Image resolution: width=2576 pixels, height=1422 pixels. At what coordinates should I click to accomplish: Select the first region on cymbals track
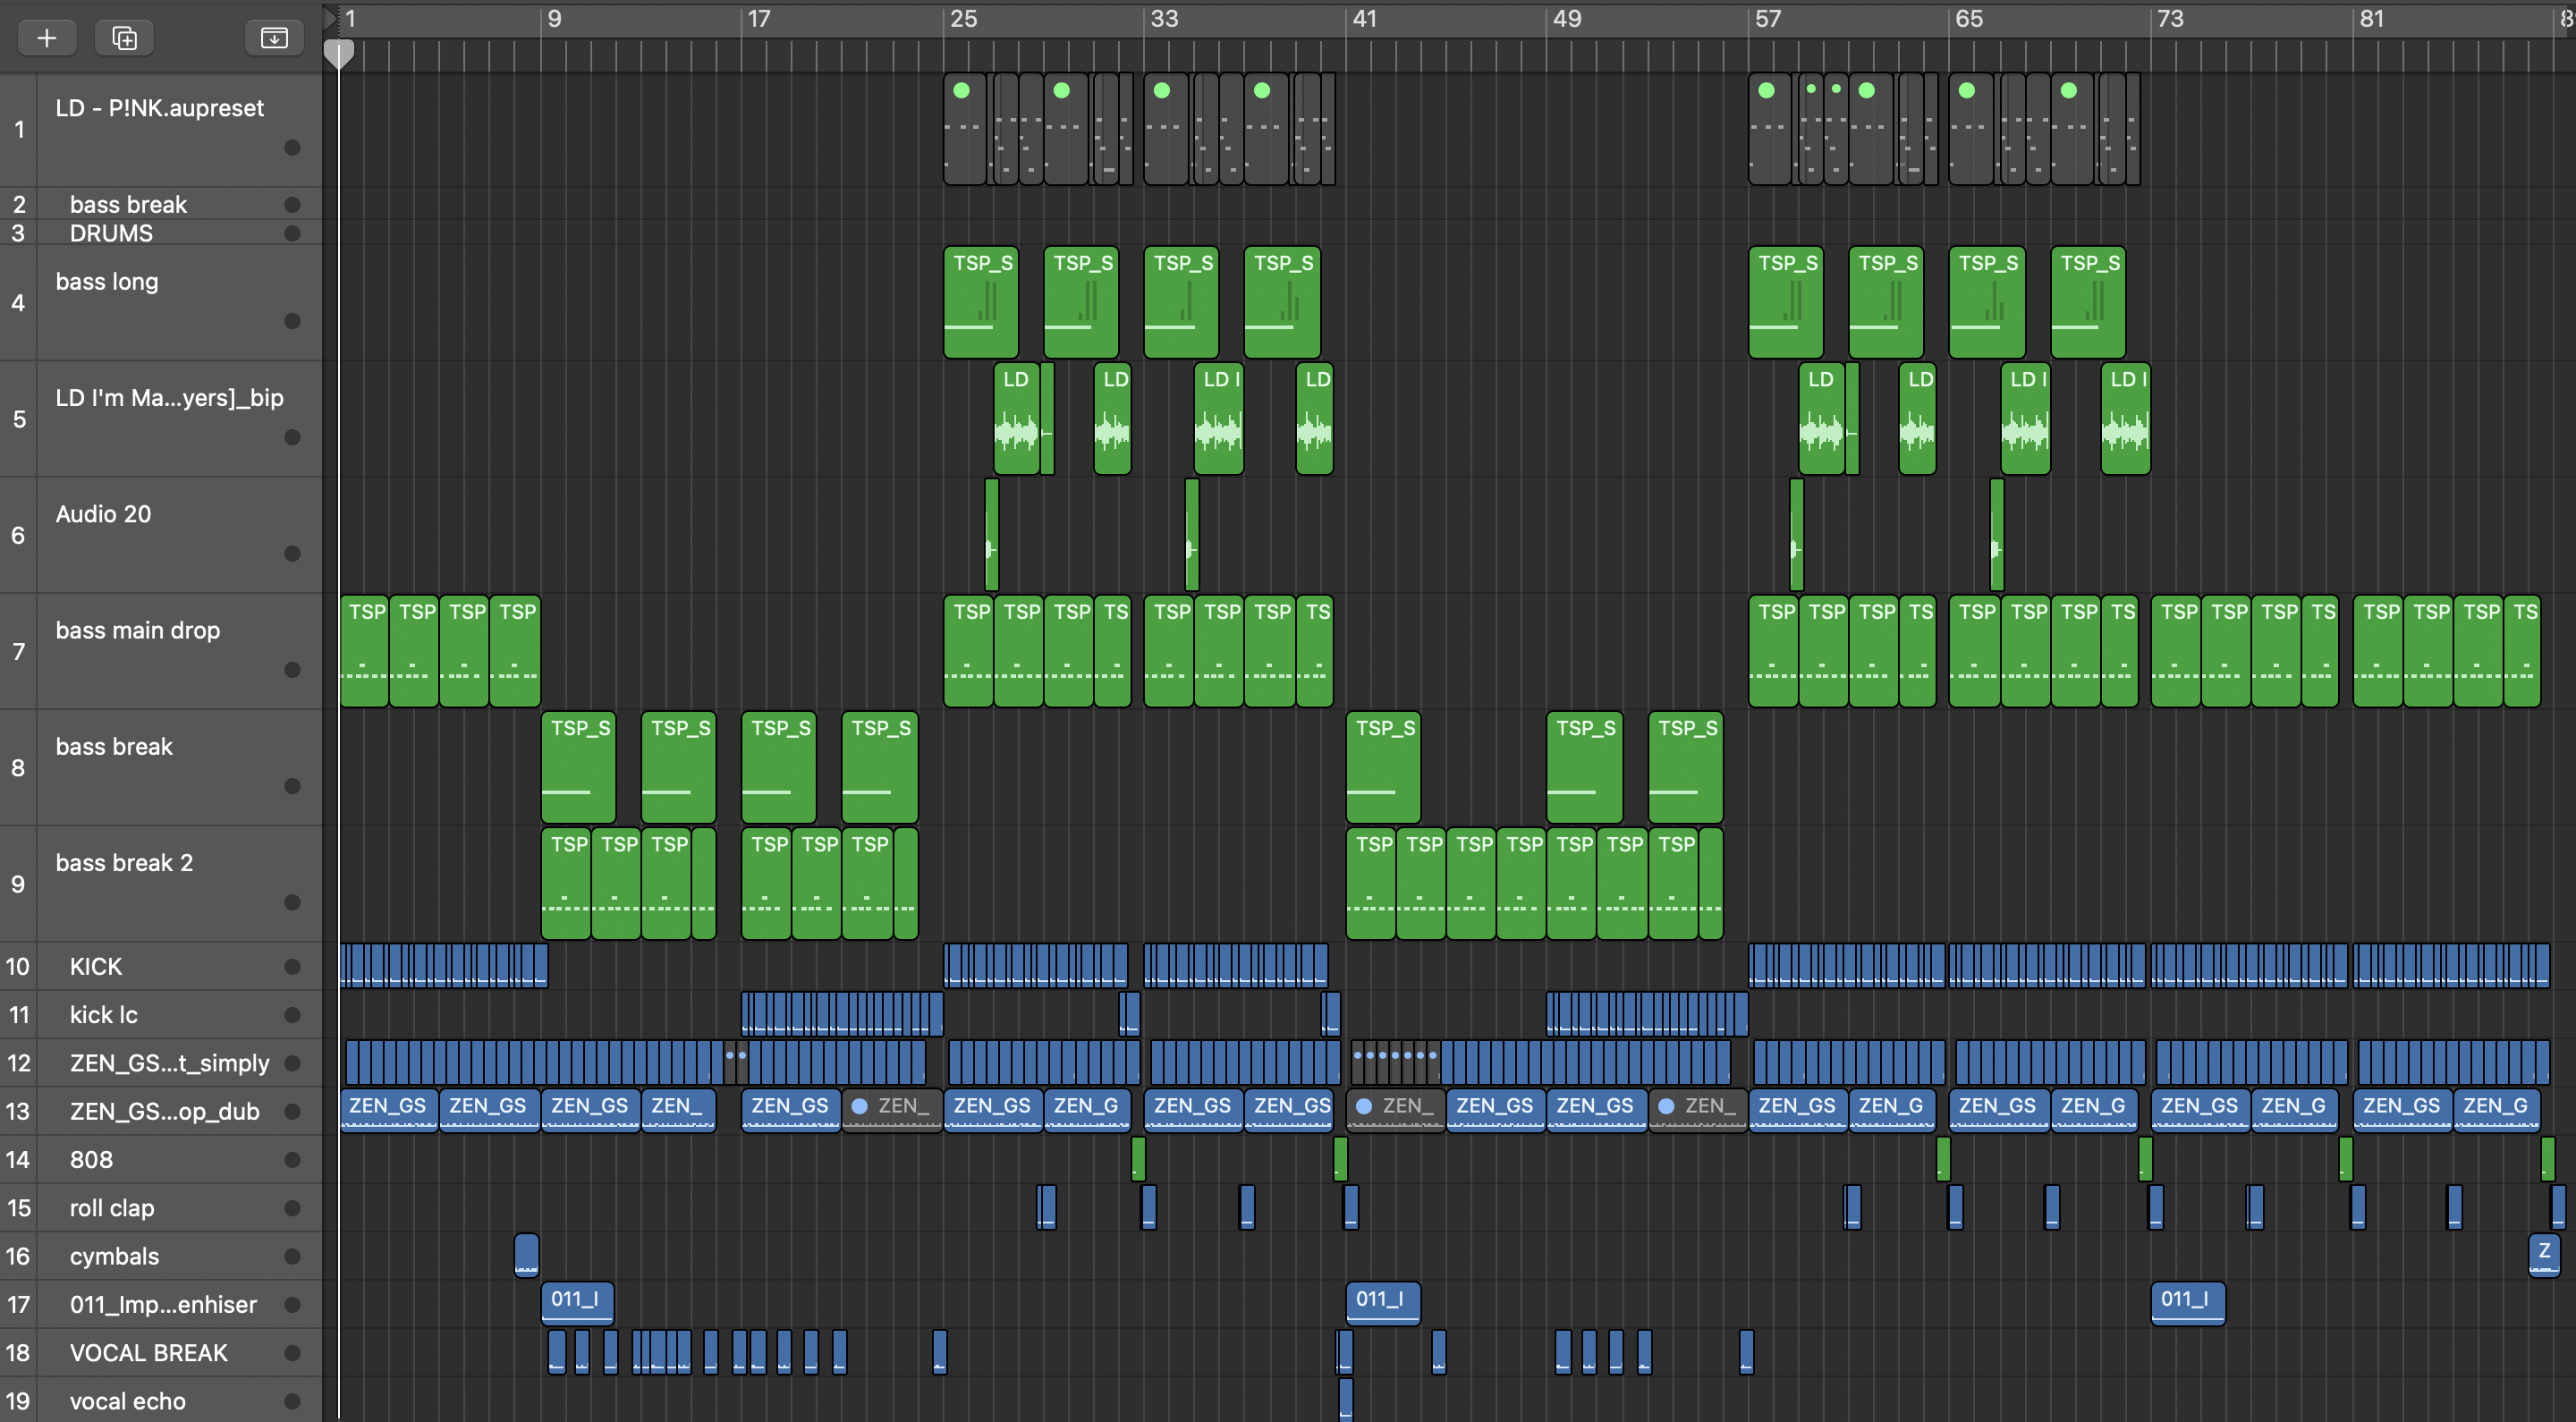pos(526,1254)
